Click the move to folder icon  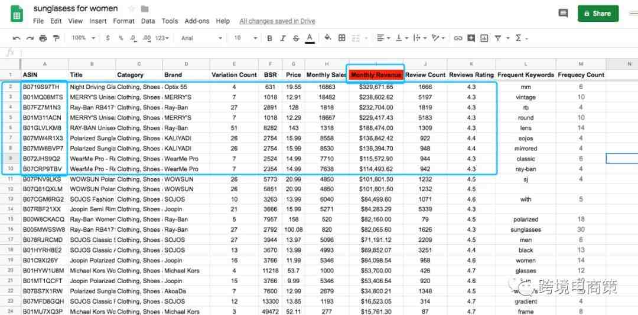(x=145, y=8)
